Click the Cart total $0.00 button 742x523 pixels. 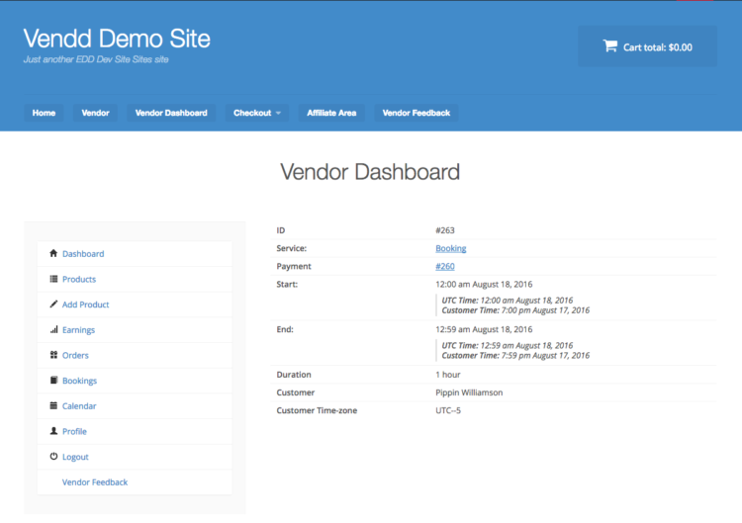647,46
